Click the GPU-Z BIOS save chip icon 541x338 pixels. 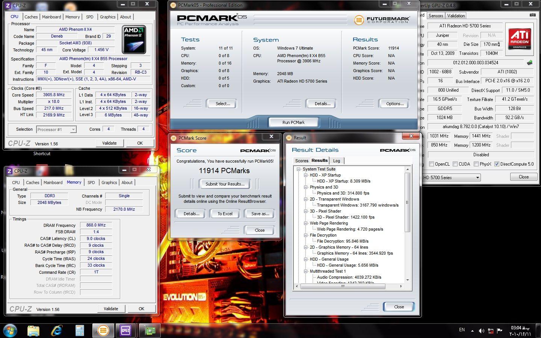click(x=530, y=62)
